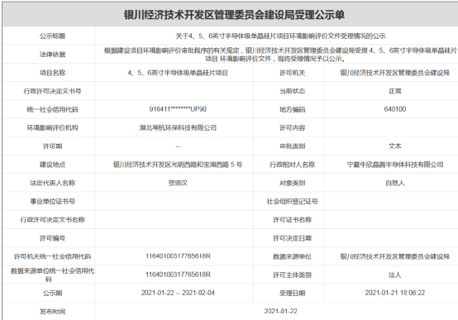Click the timestamp '2021-01-21 18:06:22'
The width and height of the screenshot is (458, 320).
(x=395, y=293)
